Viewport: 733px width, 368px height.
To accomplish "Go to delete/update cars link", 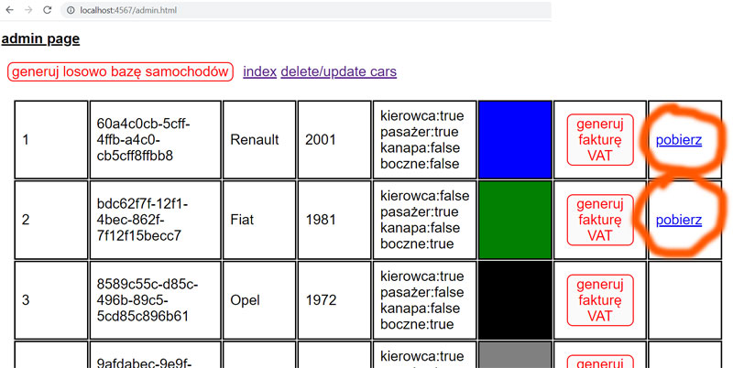I will 338,71.
